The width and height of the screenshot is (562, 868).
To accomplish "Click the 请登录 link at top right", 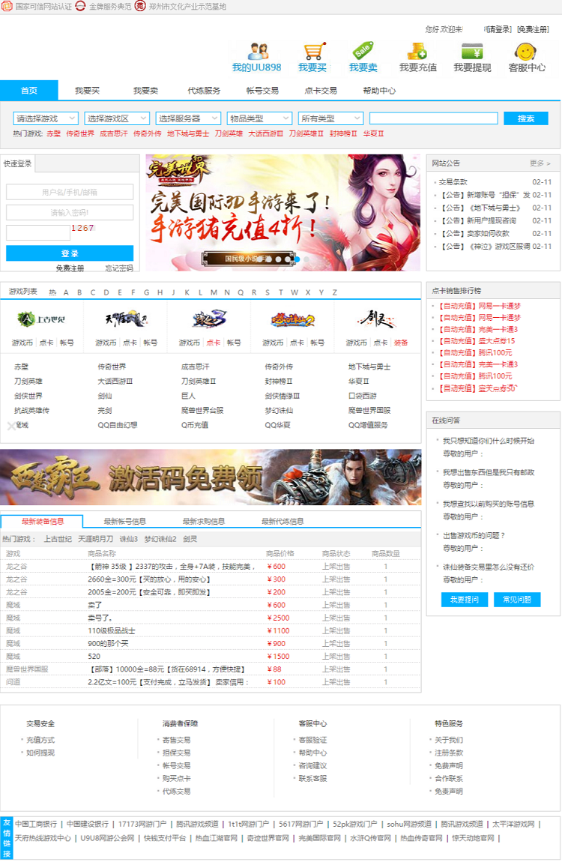I will tap(499, 29).
